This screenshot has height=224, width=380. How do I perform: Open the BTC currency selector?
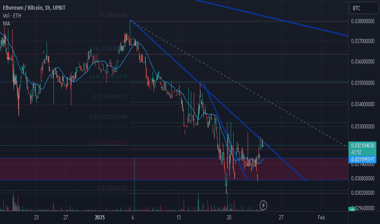pos(364,8)
